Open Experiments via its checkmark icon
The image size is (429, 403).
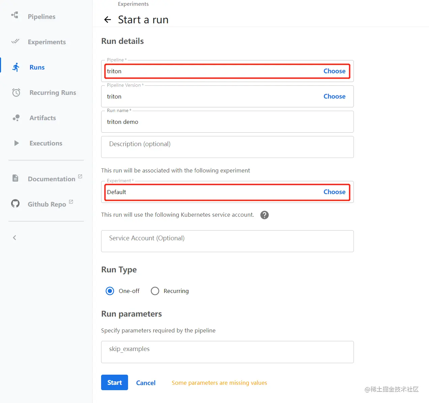pyautogui.click(x=15, y=42)
